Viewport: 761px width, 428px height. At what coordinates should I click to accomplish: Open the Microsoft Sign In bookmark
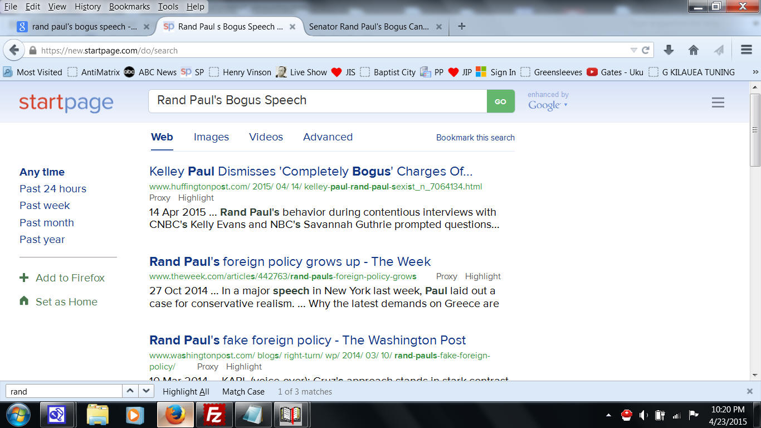[496, 72]
